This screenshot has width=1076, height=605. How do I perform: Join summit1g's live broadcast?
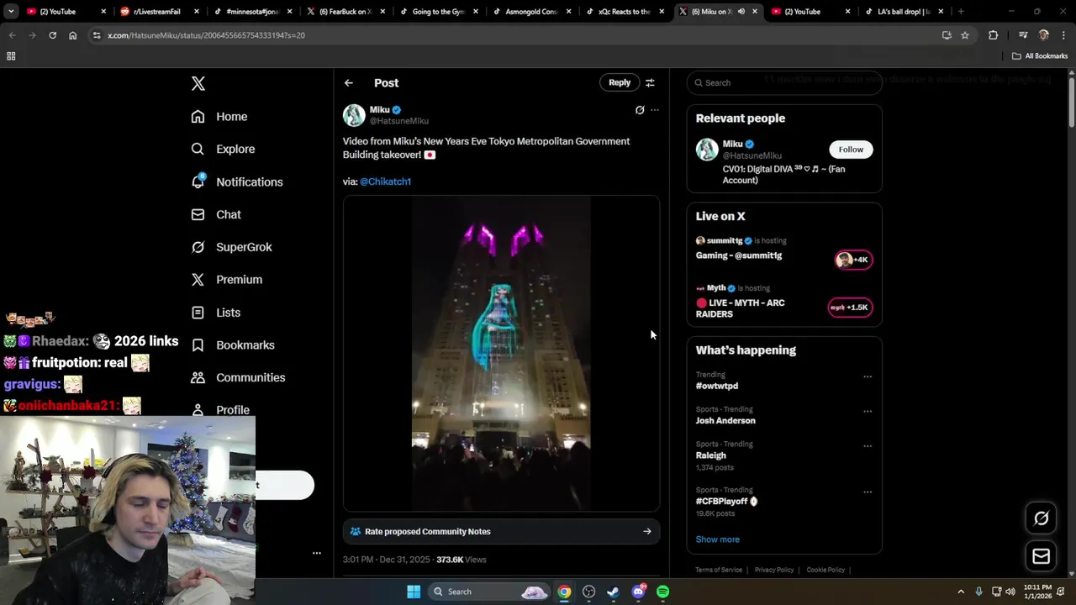(854, 260)
